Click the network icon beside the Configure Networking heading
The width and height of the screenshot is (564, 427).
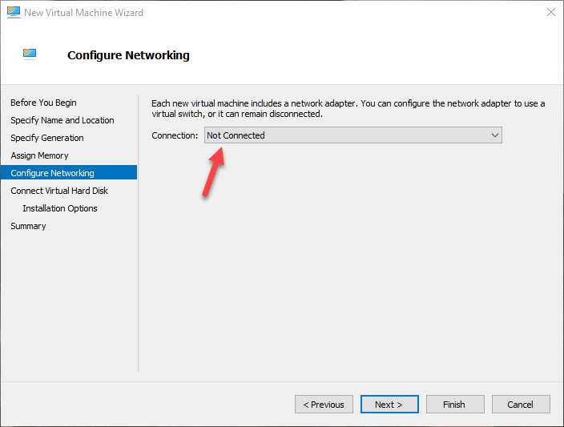pos(30,54)
